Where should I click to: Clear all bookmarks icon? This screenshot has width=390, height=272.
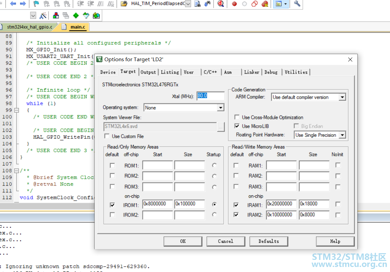[x=67, y=4]
